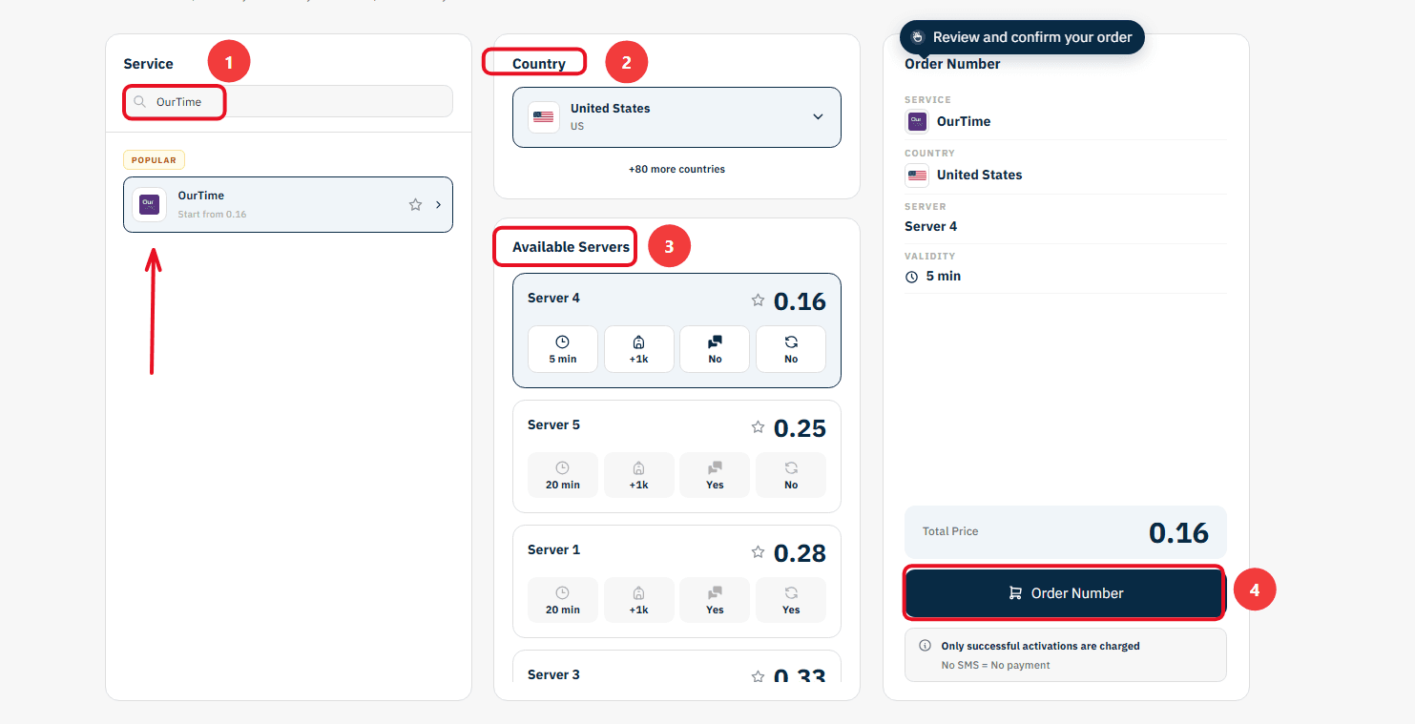Favorite the OurTime service with its star
This screenshot has height=724, width=1415.
(415, 204)
